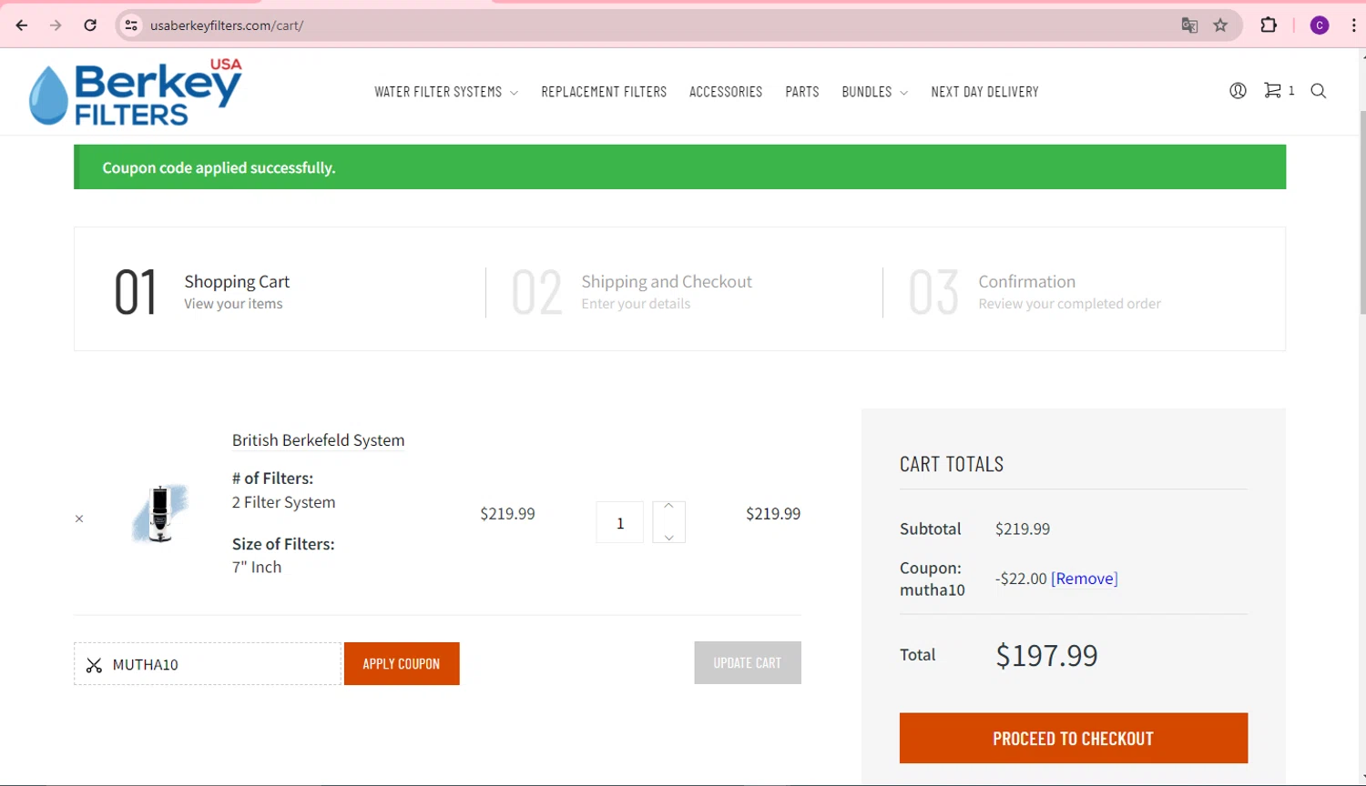Click Proceed to Checkout
Viewport: 1366px width, 786px height.
click(x=1074, y=738)
